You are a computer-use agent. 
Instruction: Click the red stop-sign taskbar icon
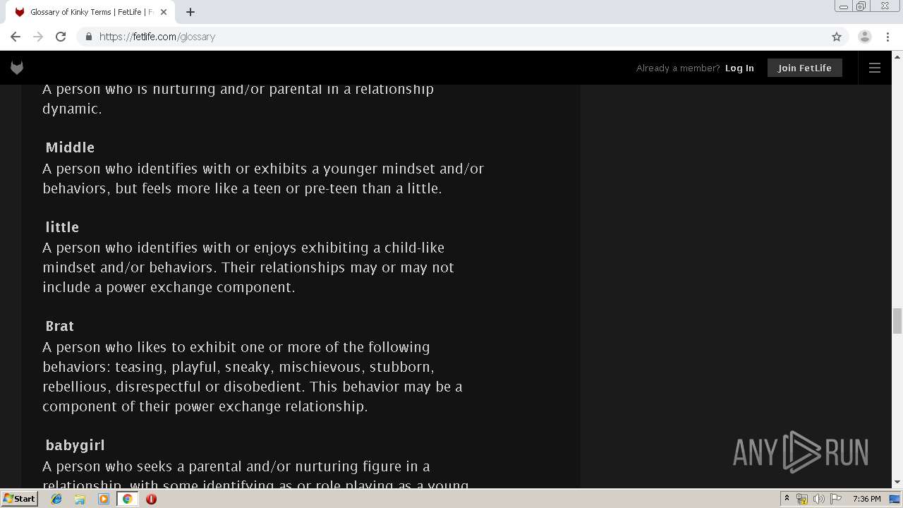151,499
